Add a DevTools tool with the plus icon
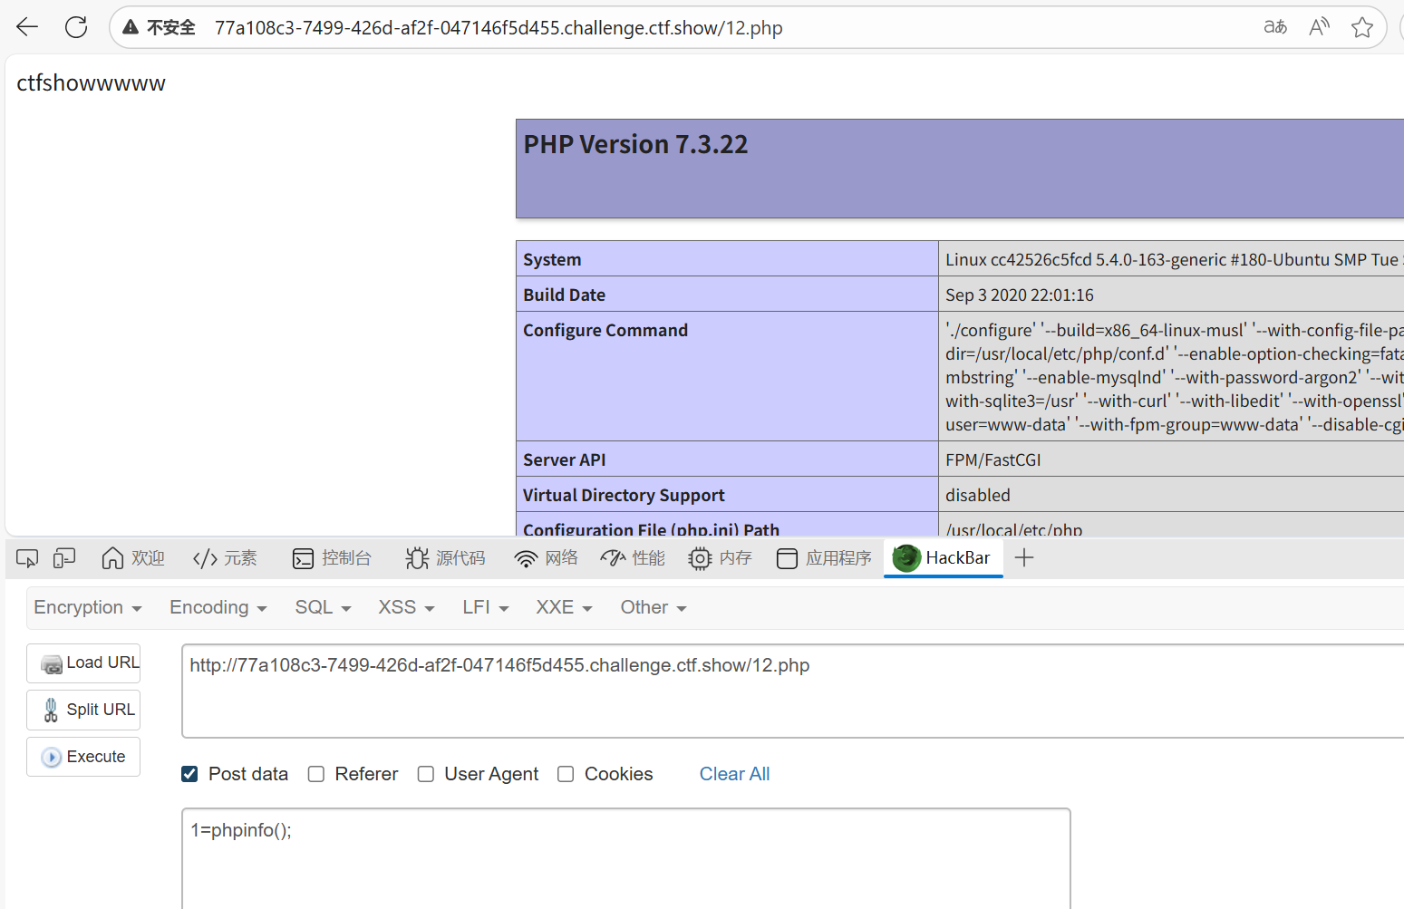Image resolution: width=1404 pixels, height=909 pixels. 1024,558
